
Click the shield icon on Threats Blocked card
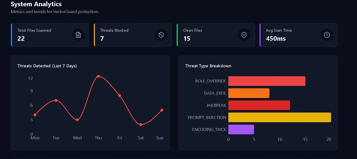tap(161, 35)
